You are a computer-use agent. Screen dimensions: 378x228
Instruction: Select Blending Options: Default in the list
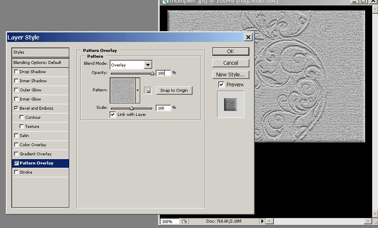(40, 62)
